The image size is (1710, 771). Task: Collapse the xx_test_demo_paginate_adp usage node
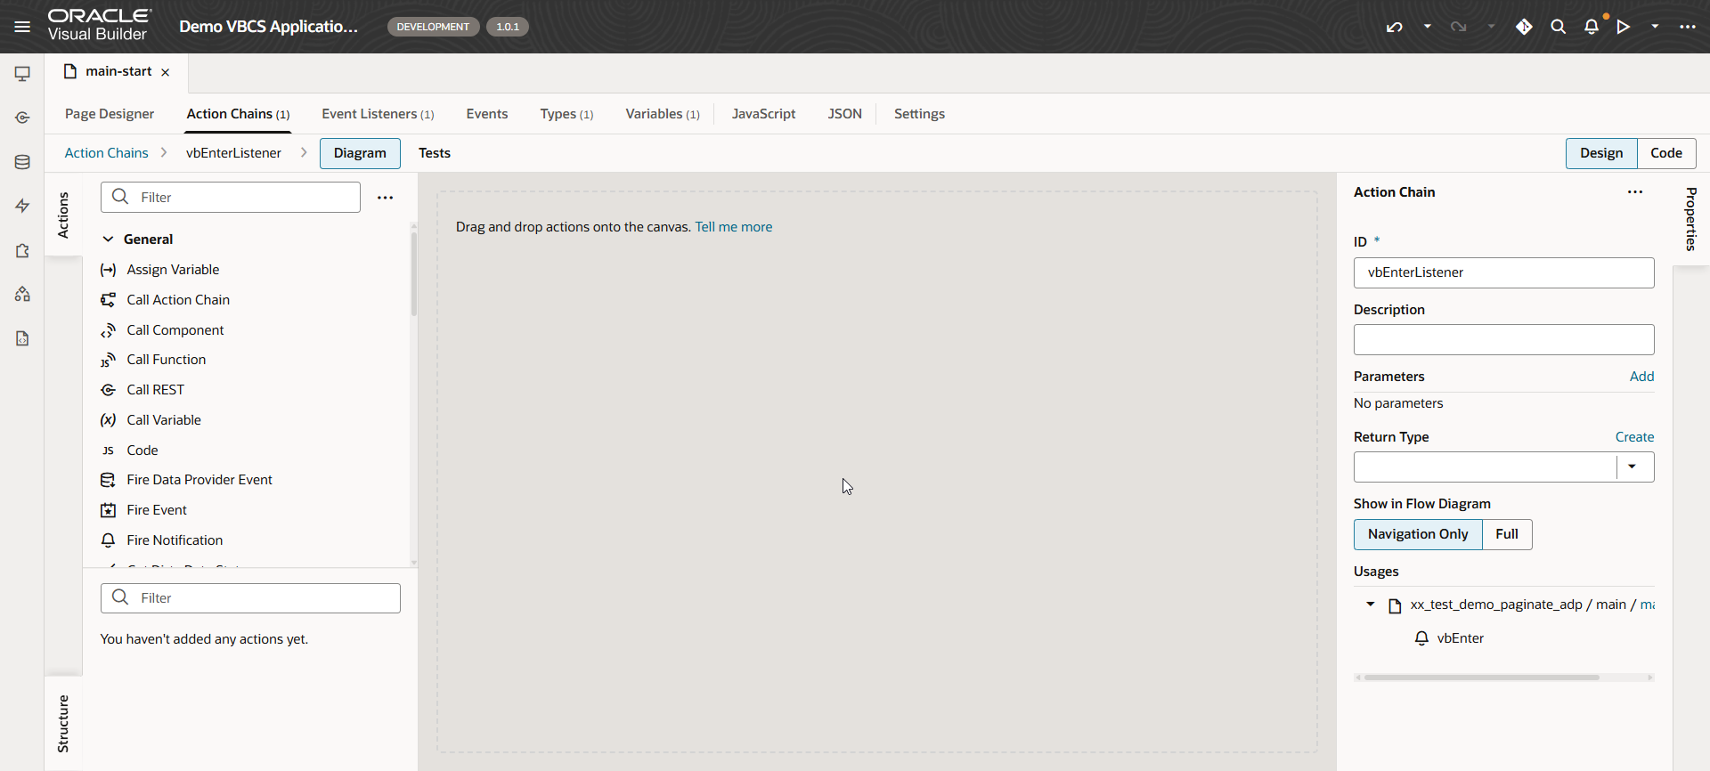1370,605
